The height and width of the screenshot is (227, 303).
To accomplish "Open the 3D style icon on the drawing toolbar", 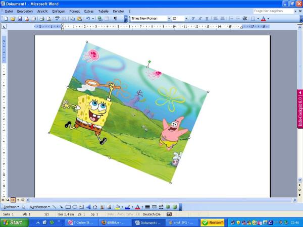I will coord(175,207).
